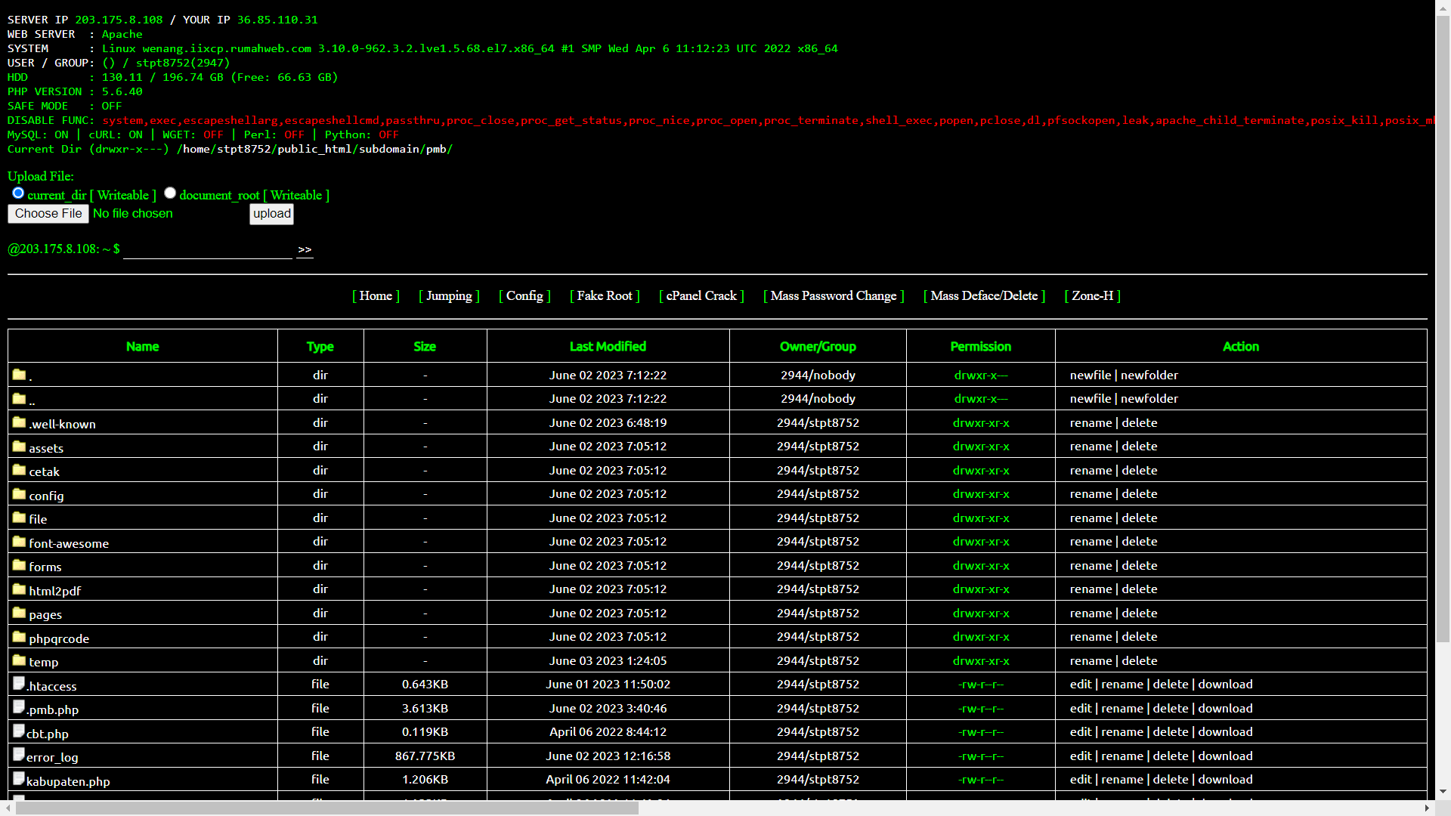
Task: Click permission drwxr-xr-x of forms folder
Action: tap(981, 566)
